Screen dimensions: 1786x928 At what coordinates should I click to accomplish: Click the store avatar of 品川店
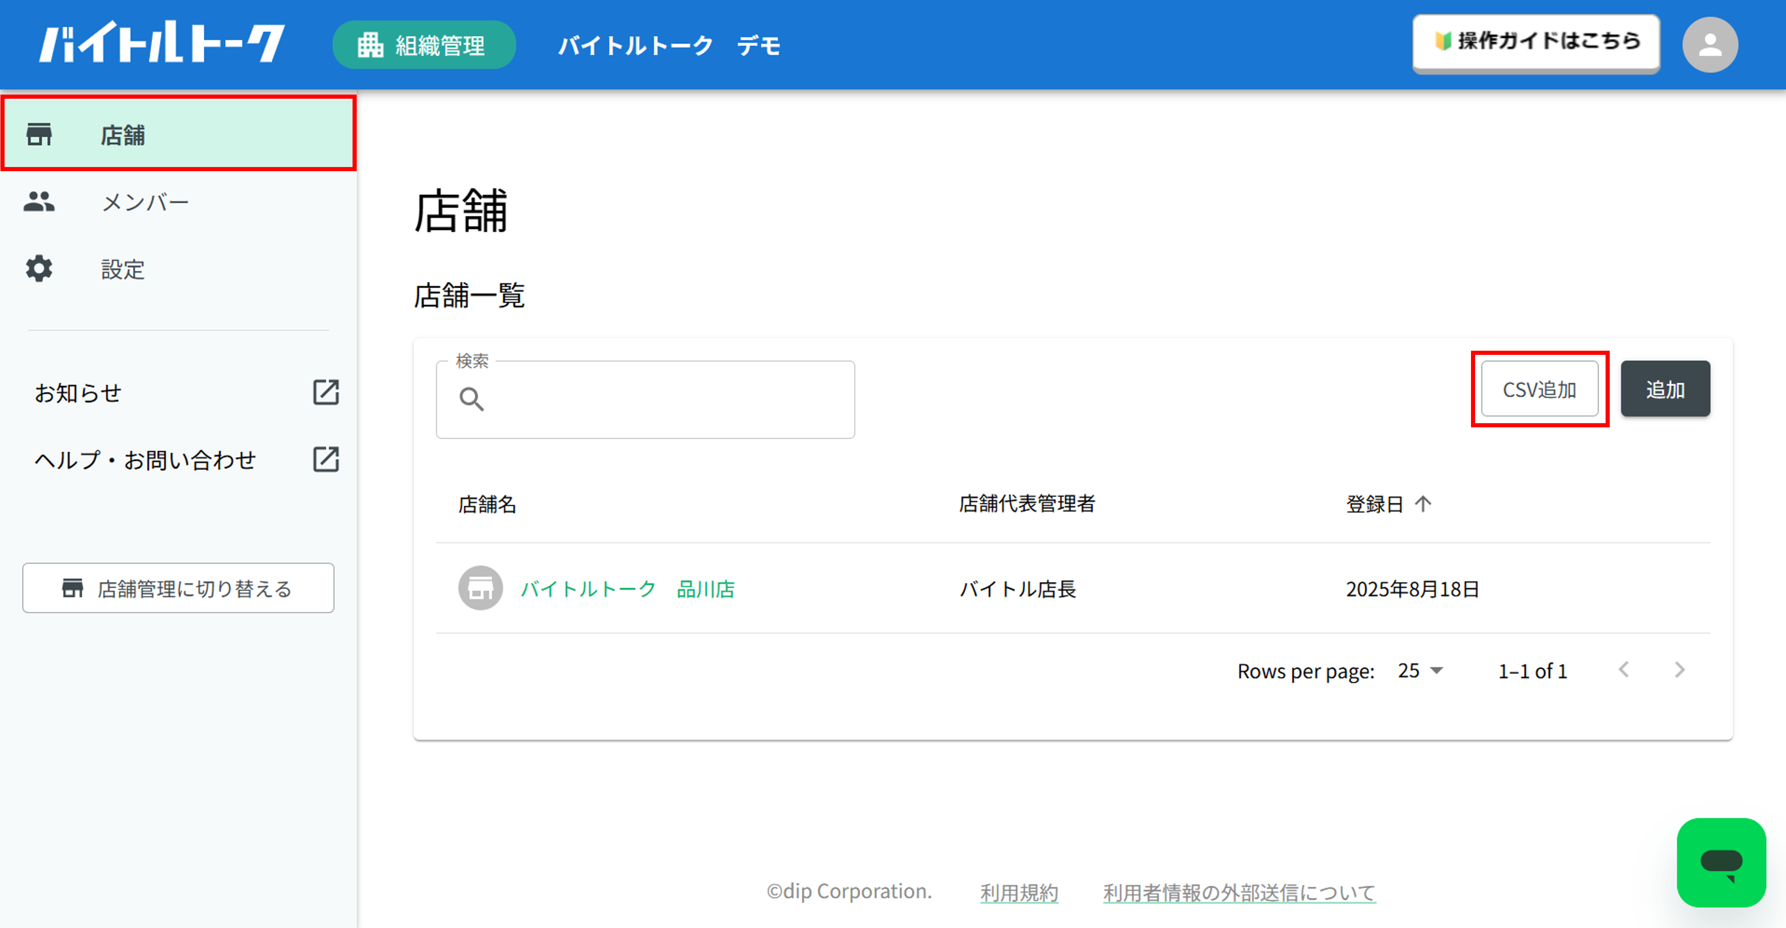coord(480,589)
